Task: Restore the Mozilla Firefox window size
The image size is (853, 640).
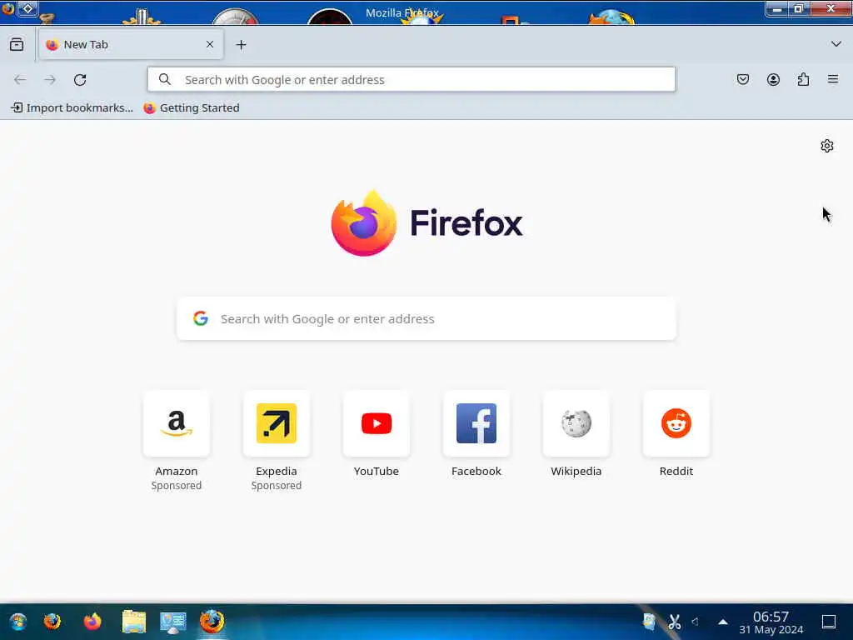Action: click(x=799, y=8)
